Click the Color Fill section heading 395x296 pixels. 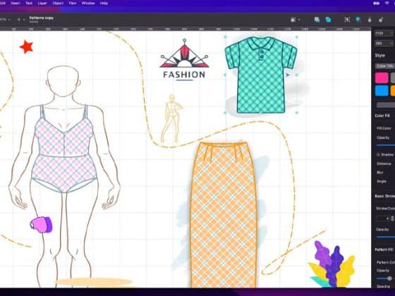pyautogui.click(x=382, y=116)
